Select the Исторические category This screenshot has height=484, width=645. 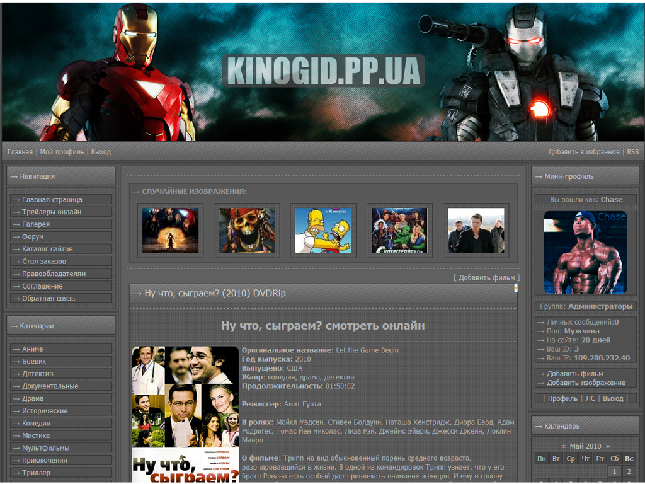[61, 411]
